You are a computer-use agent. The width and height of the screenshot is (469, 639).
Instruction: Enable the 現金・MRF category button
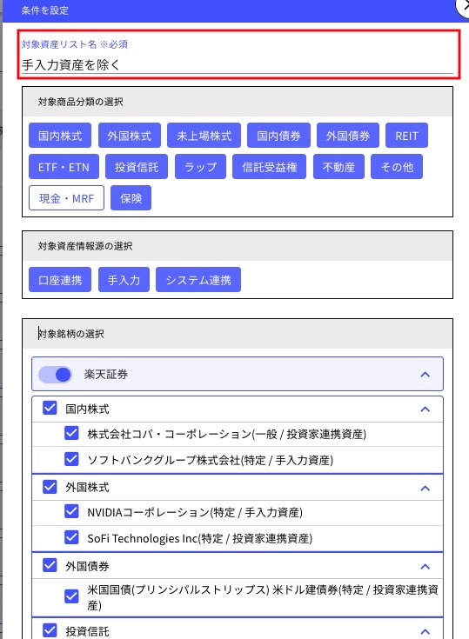pos(66,198)
